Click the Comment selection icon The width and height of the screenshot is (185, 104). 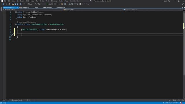click(75, 4)
